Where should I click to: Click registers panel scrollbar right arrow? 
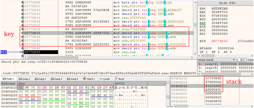[253, 56]
